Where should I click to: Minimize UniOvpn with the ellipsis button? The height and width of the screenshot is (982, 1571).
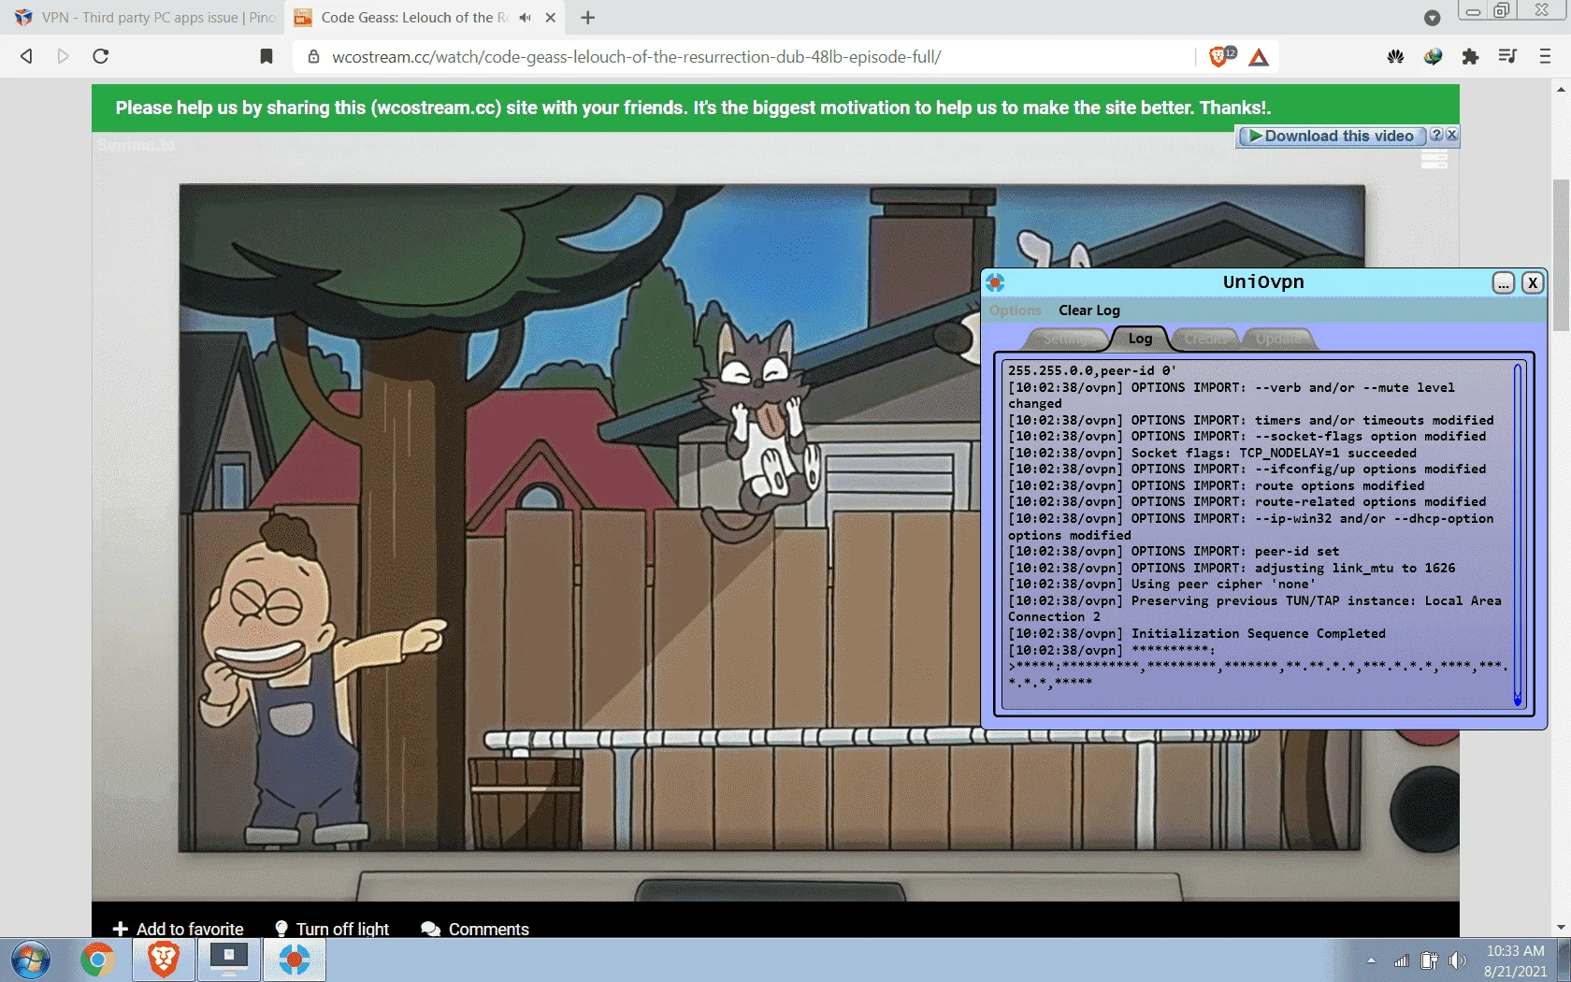tap(1503, 282)
